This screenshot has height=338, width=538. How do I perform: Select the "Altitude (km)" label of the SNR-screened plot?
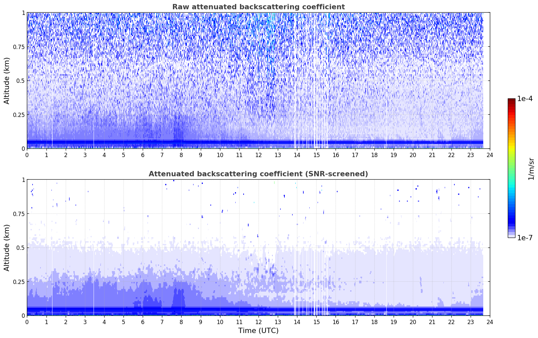click(7, 248)
